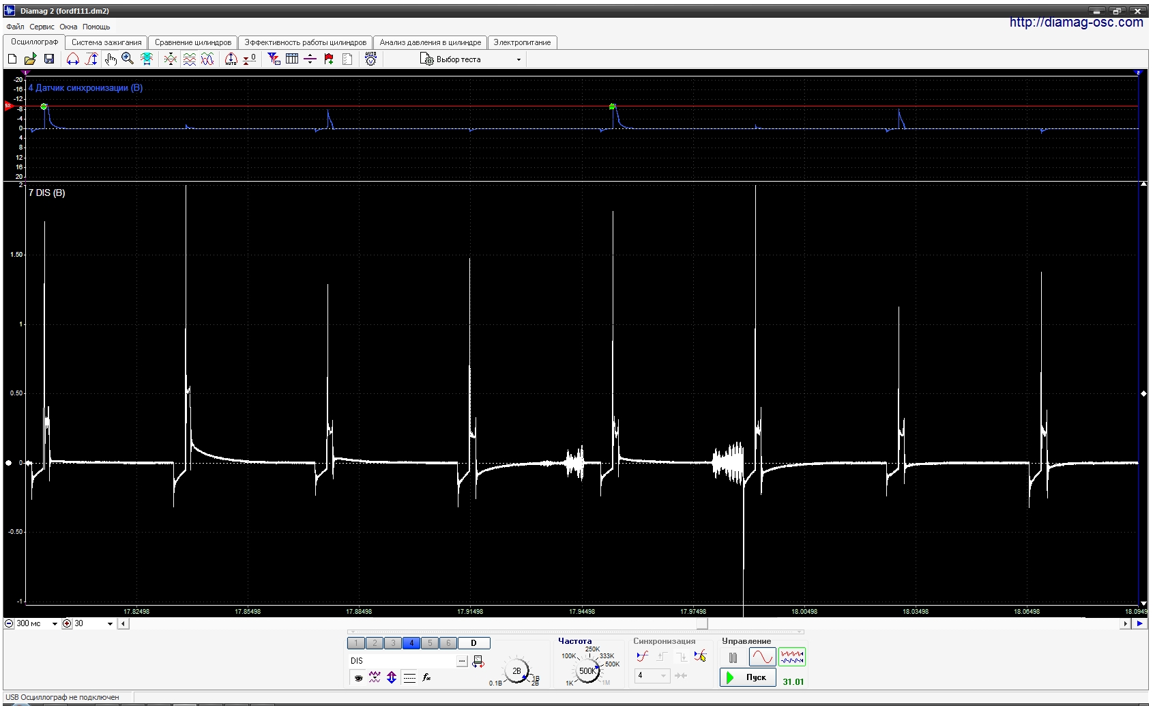
Task: Switch to multi-wave recorder mode
Action: coord(792,657)
